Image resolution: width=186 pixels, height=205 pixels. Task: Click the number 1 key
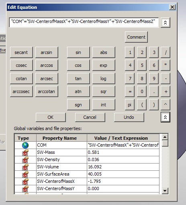click(130, 52)
